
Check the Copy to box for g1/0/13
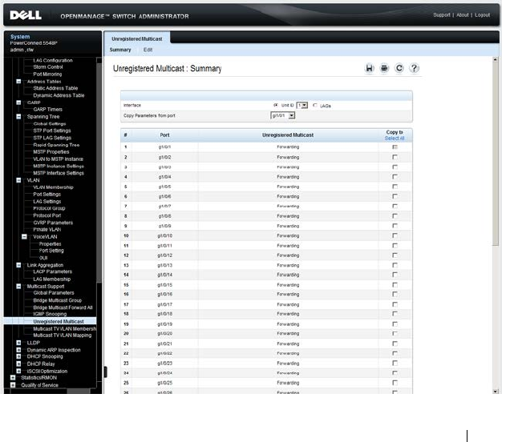point(395,265)
